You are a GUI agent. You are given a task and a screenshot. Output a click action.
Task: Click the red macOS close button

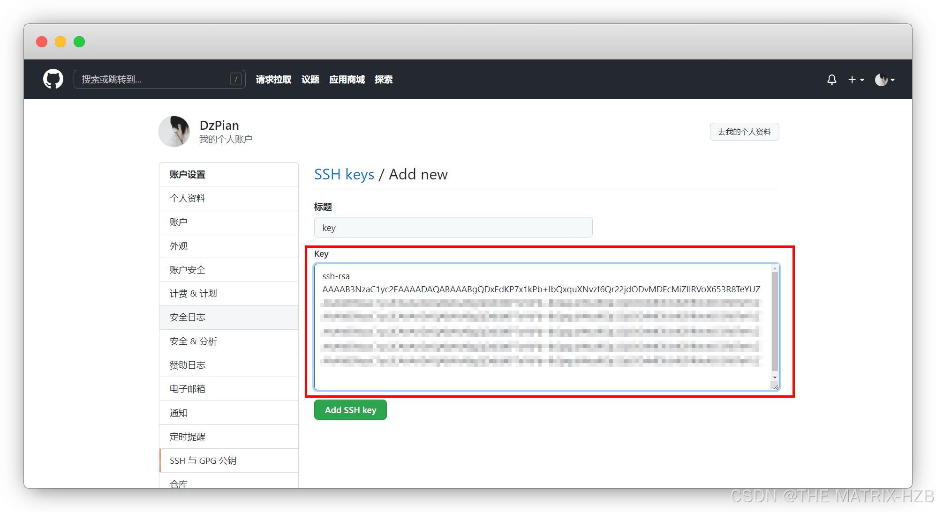click(x=42, y=42)
